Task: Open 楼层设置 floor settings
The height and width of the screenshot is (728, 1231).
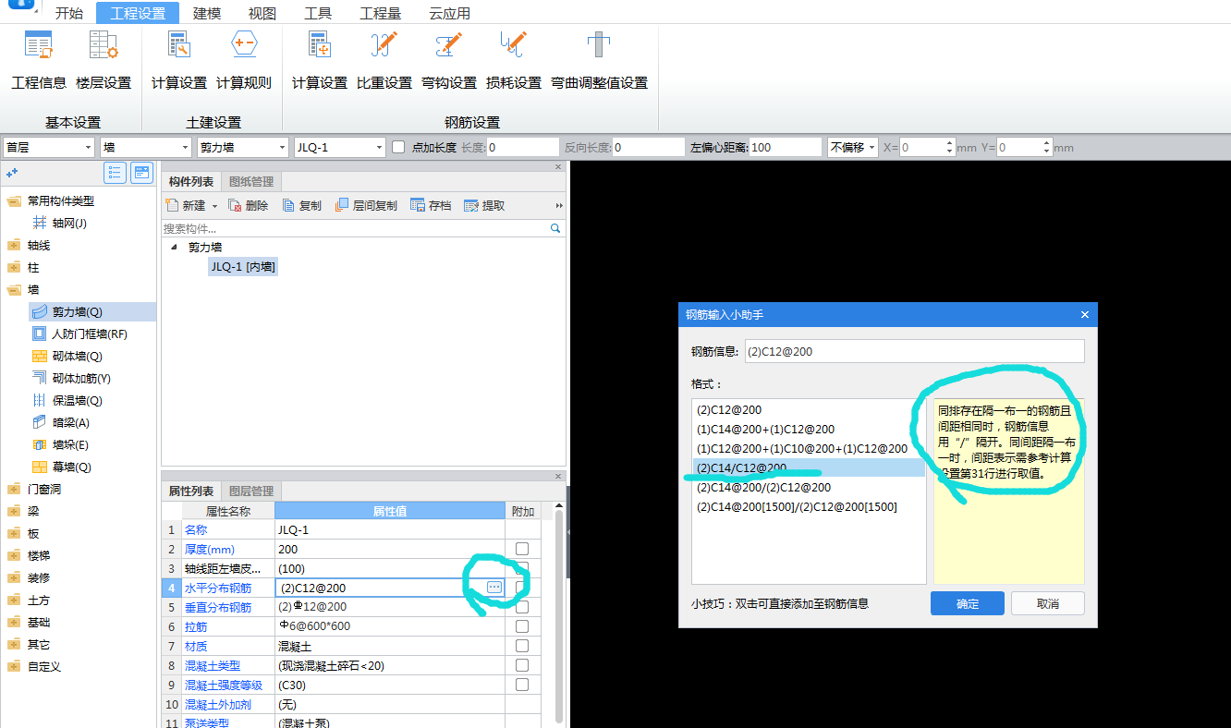Action: pos(104,60)
